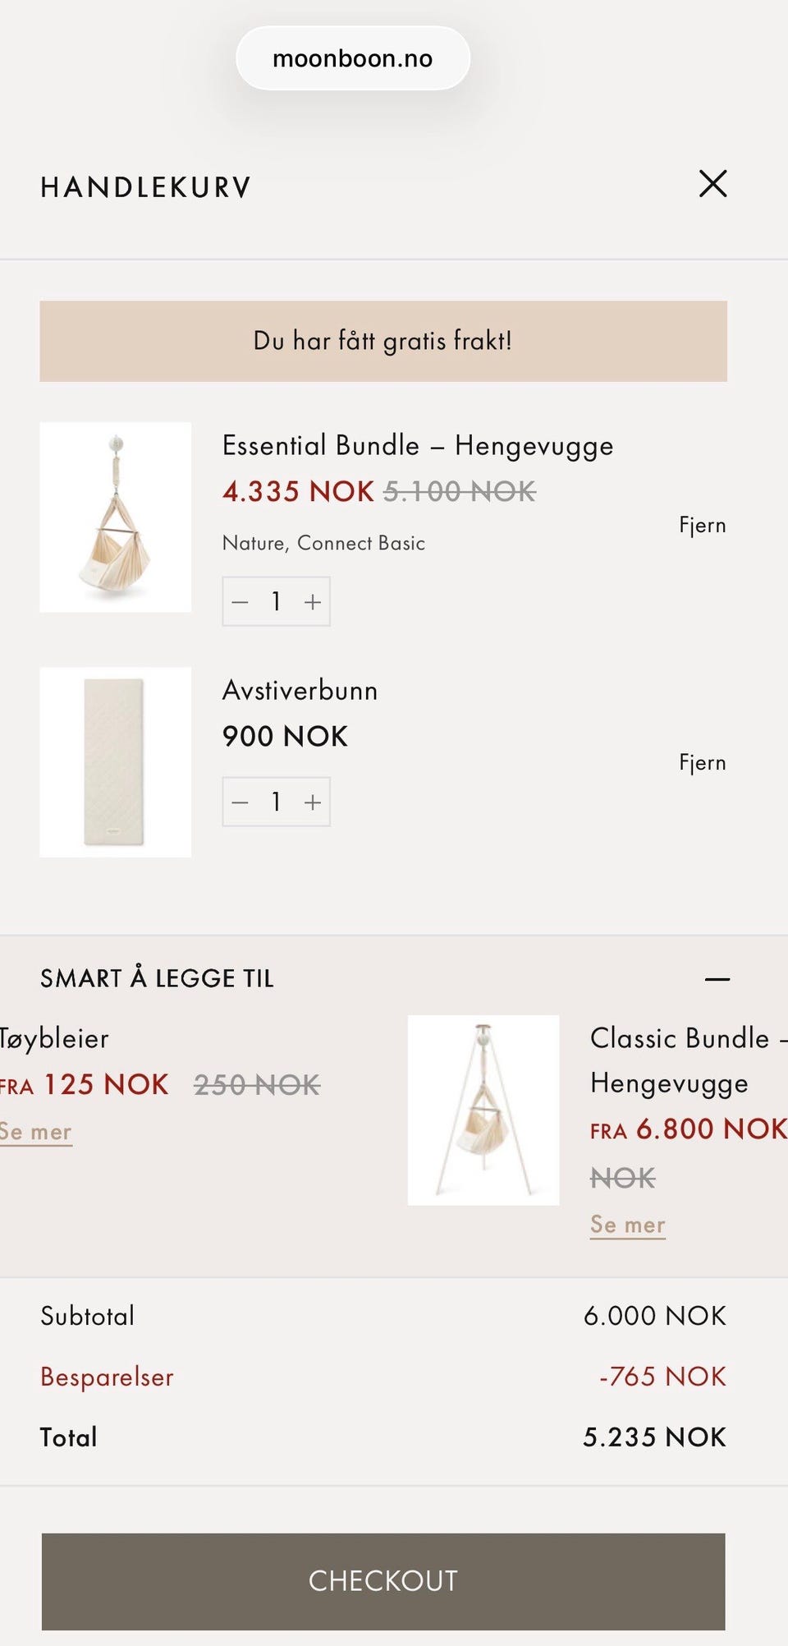The width and height of the screenshot is (788, 1646).
Task: Click Se mer under Classic Bundle
Action: [x=628, y=1225]
